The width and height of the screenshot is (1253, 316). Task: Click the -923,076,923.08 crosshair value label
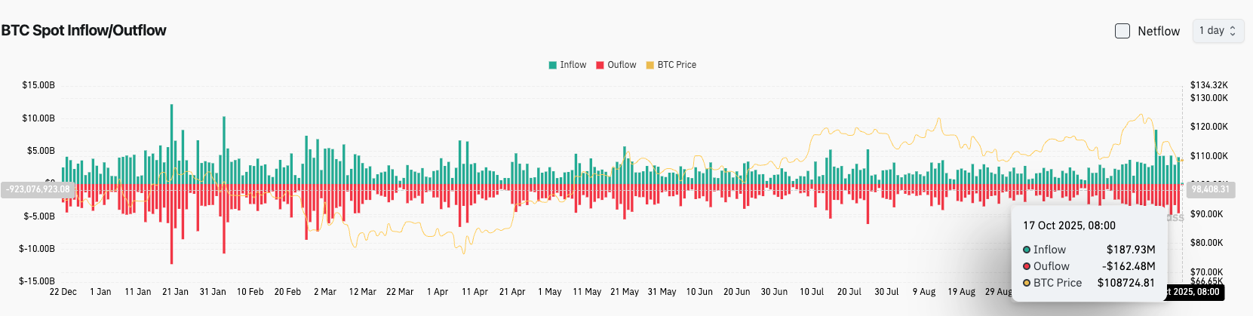point(39,189)
